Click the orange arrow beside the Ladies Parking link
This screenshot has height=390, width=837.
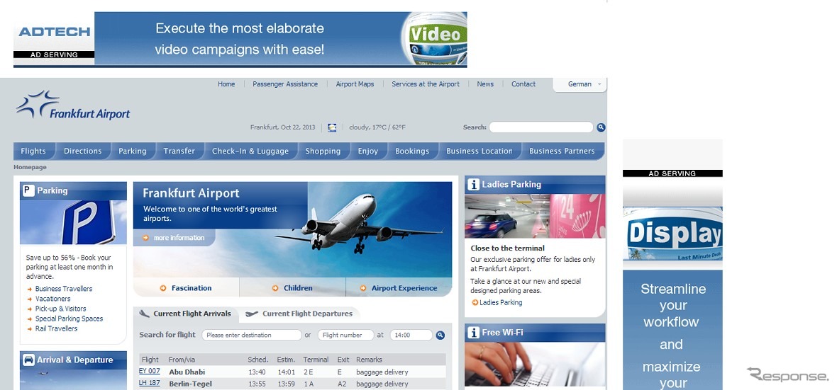coord(475,303)
